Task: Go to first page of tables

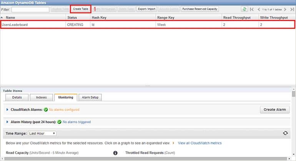Action: click(x=252, y=9)
